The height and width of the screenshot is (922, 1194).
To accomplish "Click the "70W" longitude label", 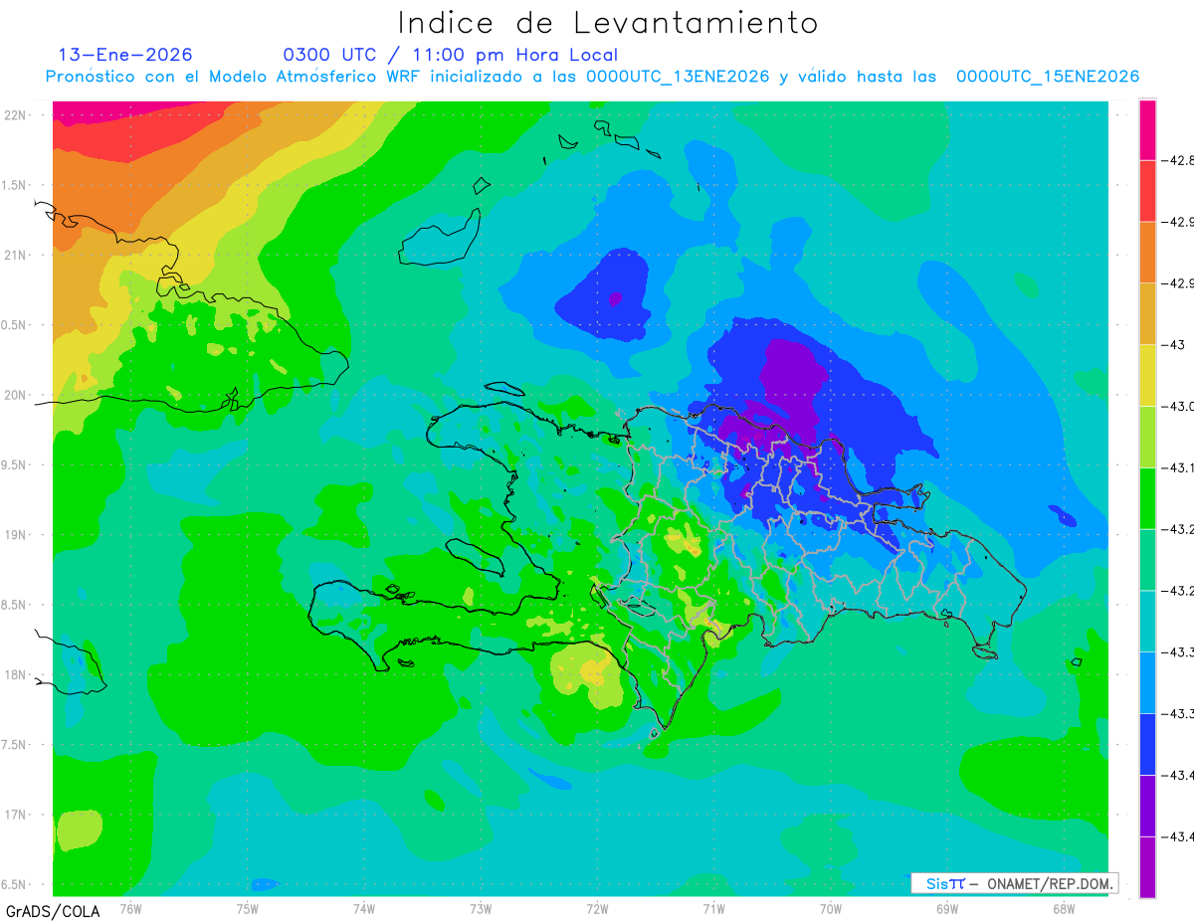I will 831,908.
